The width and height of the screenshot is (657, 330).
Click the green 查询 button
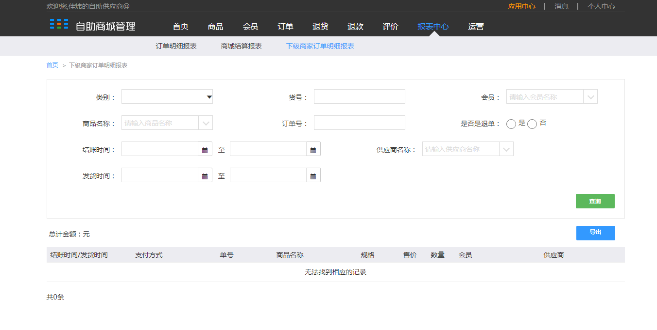(595, 201)
